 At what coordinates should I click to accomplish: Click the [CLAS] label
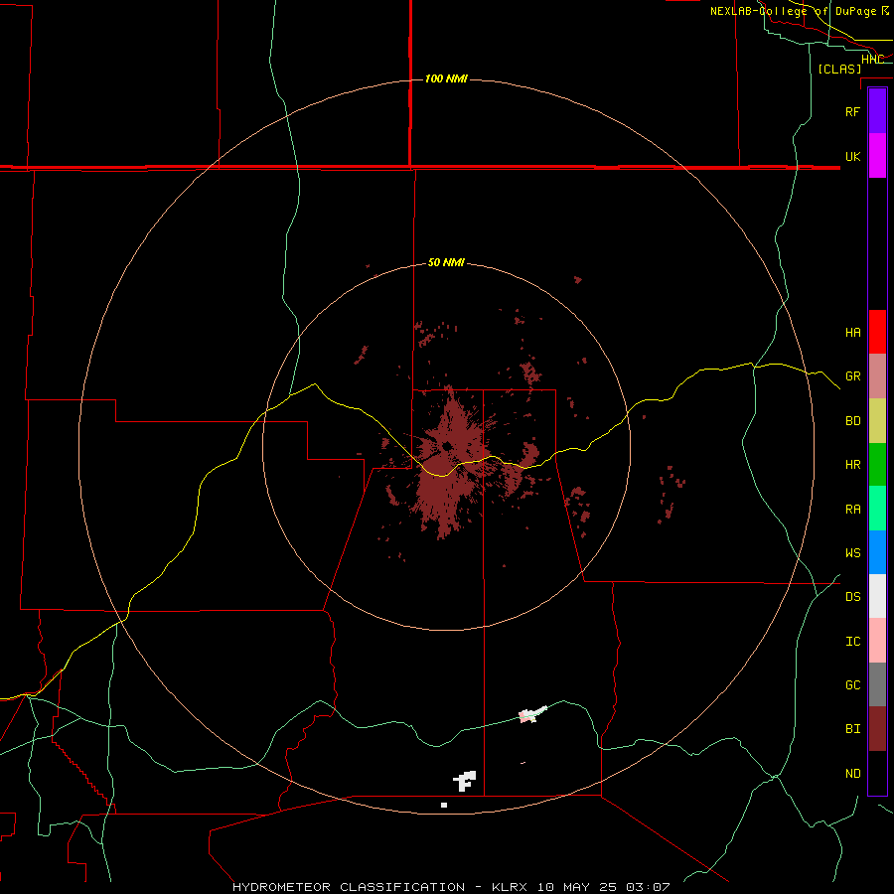point(839,69)
